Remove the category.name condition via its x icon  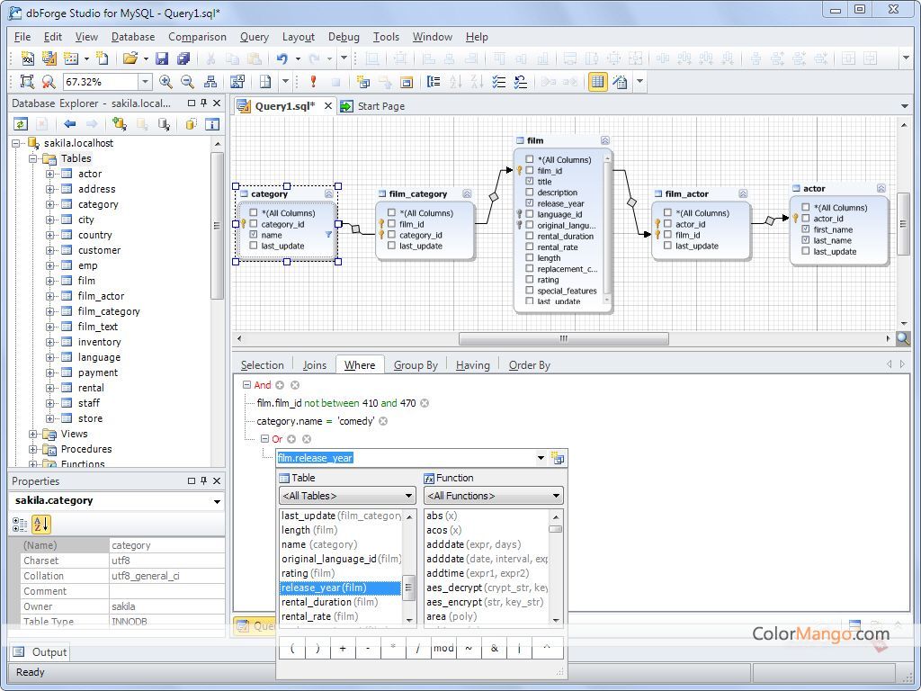[383, 421]
